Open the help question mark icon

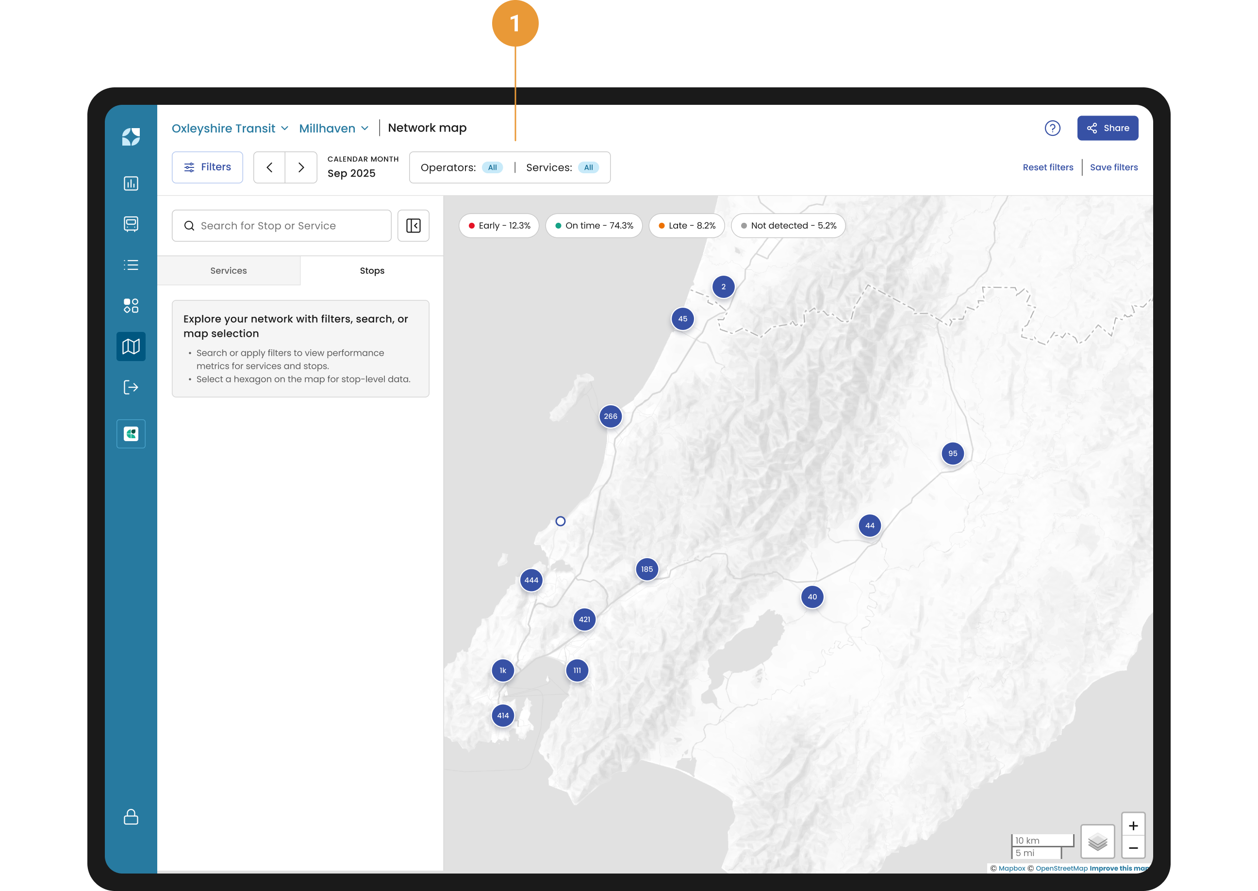[x=1052, y=128]
